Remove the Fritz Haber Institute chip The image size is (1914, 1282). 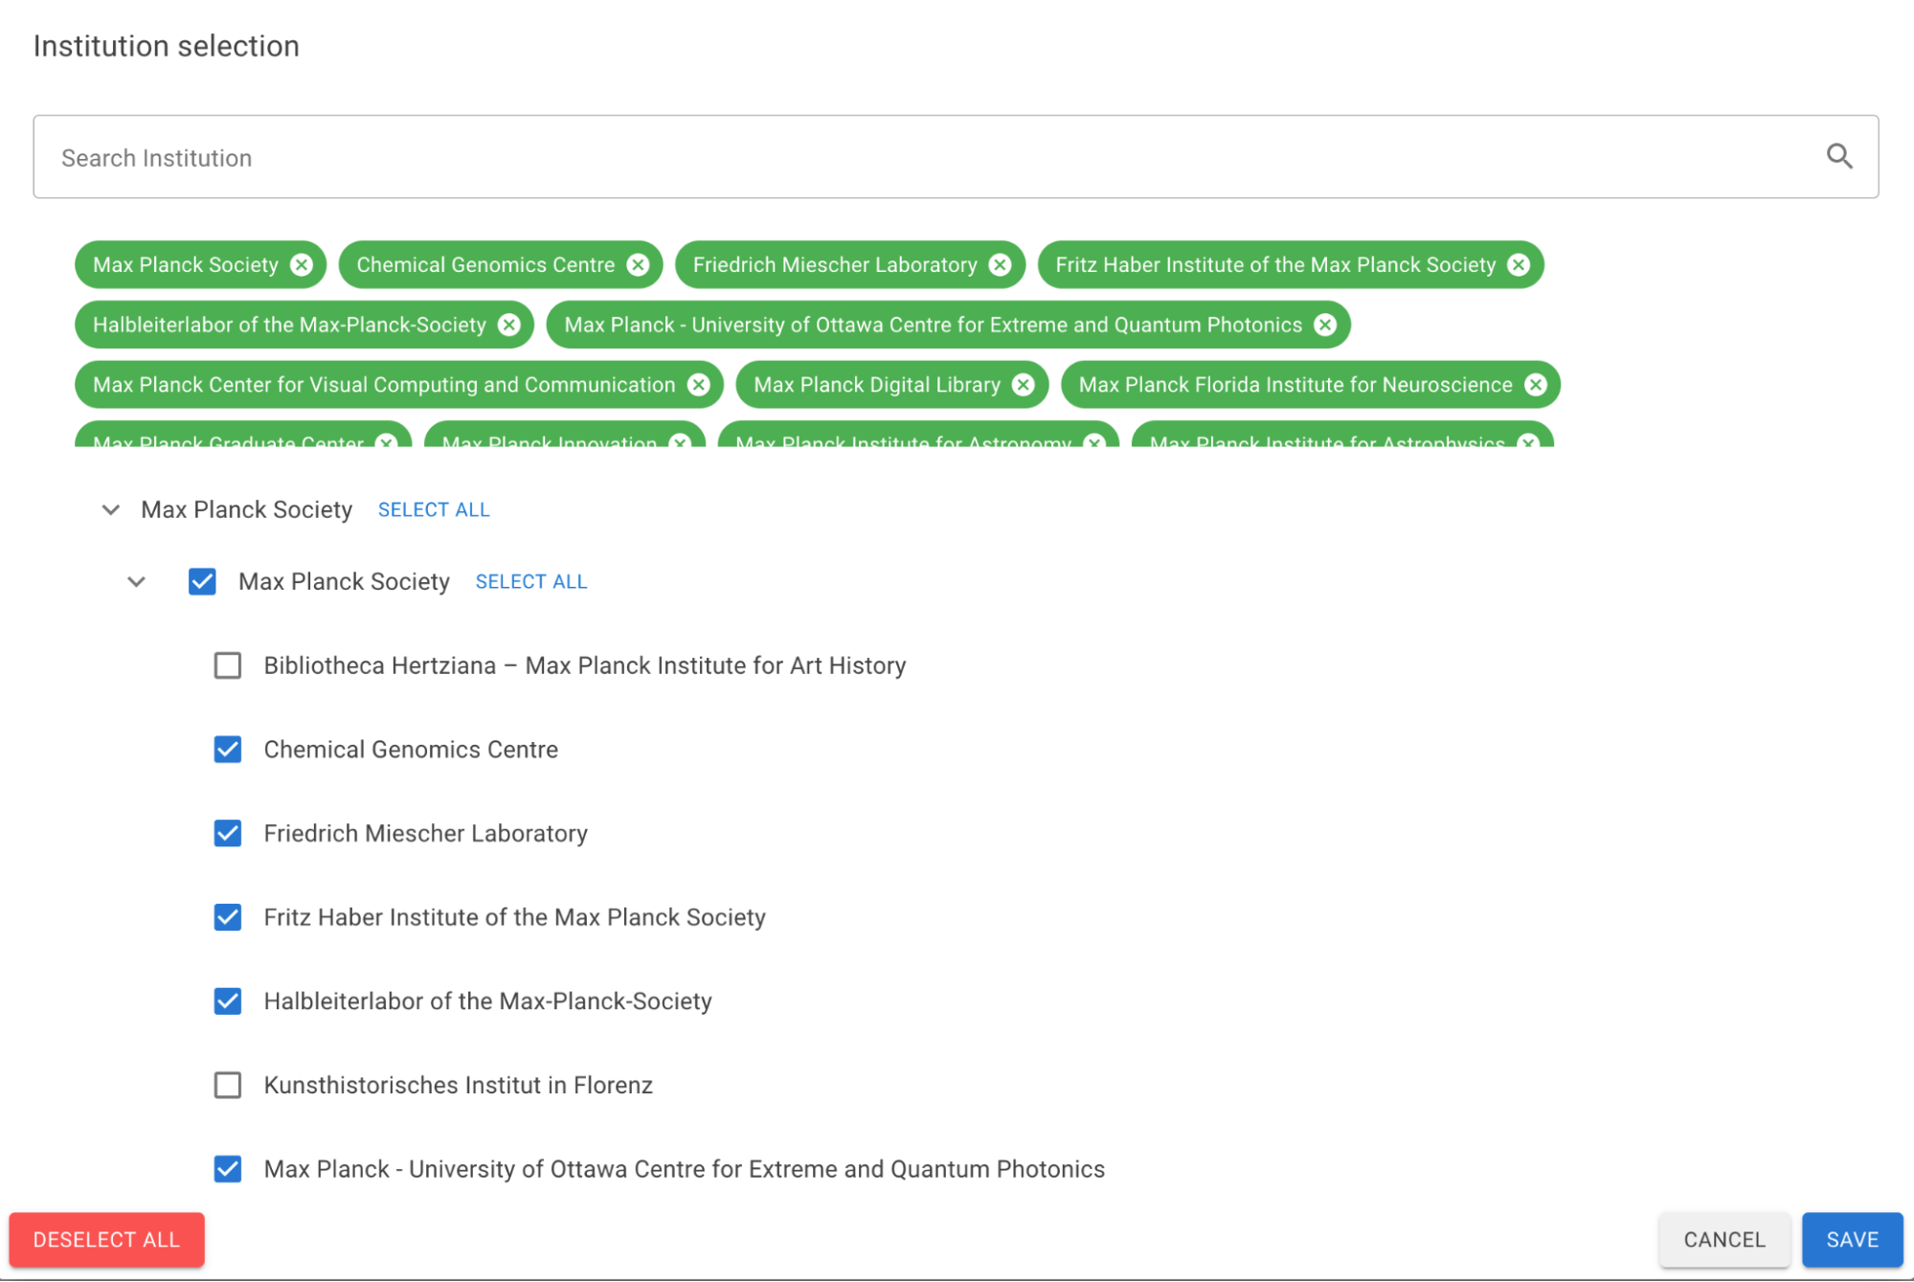coord(1519,265)
